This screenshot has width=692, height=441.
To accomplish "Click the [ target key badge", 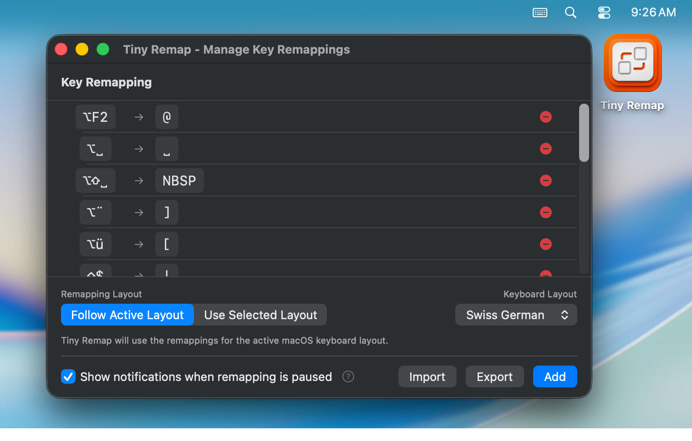I will (167, 244).
